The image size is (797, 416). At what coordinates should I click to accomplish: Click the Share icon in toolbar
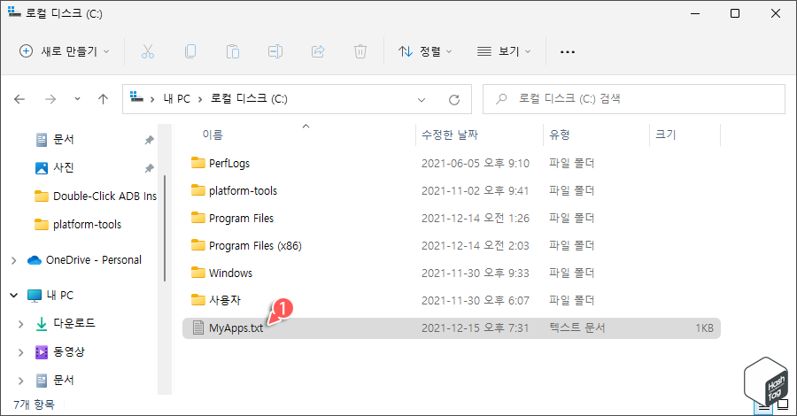tap(318, 51)
